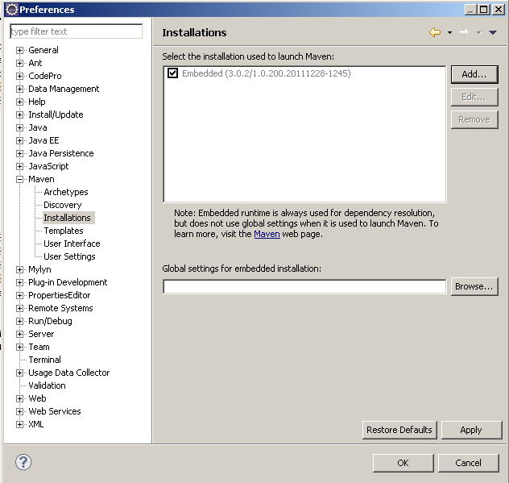
Task: Close the Preferences window
Action: (x=499, y=10)
